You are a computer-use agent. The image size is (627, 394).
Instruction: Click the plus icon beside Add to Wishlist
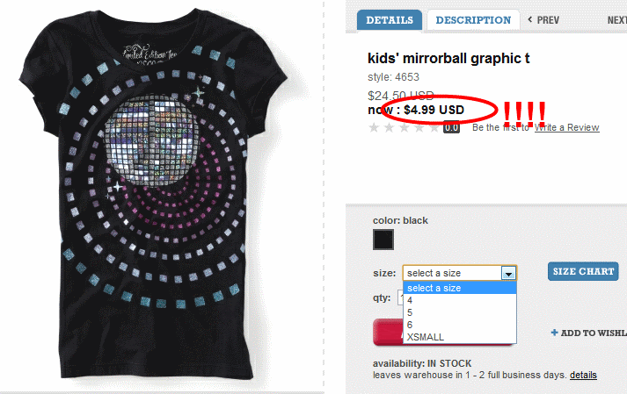554,333
